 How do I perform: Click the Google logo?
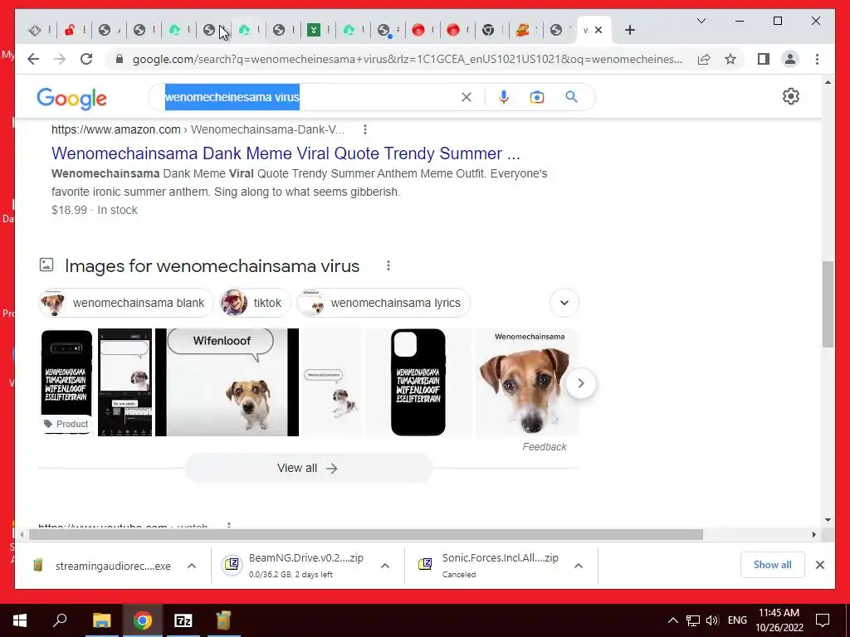point(71,98)
